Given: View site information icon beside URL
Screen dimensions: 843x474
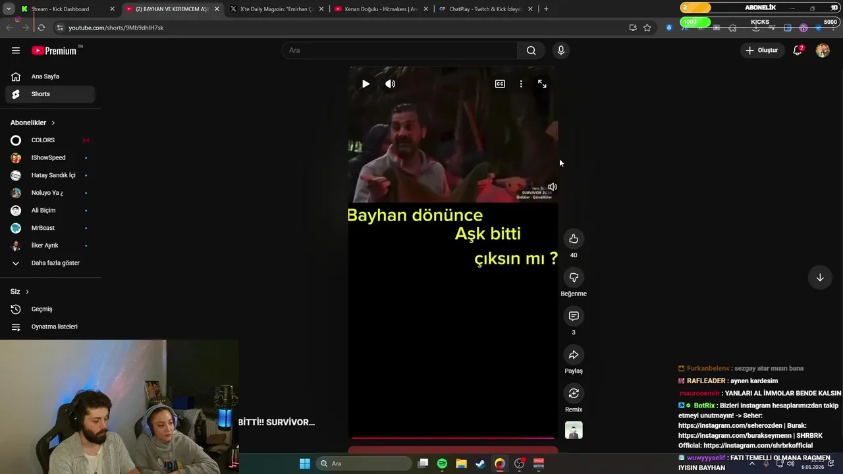Looking at the screenshot, I should click(60, 28).
